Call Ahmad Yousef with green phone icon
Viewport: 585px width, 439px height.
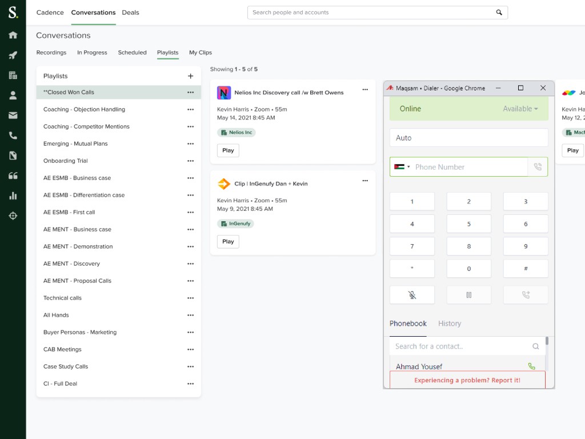532,366
